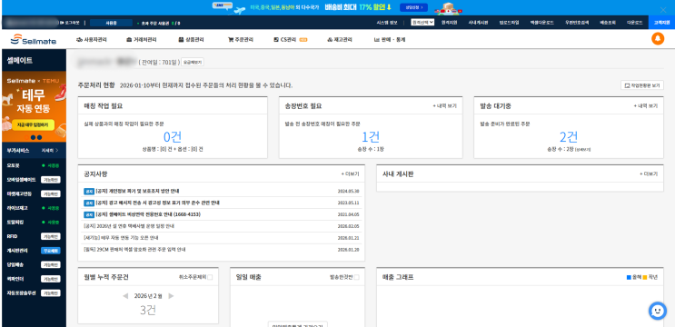
Task: Click the 2건 count in 발송 대기중
Action: [x=569, y=137]
